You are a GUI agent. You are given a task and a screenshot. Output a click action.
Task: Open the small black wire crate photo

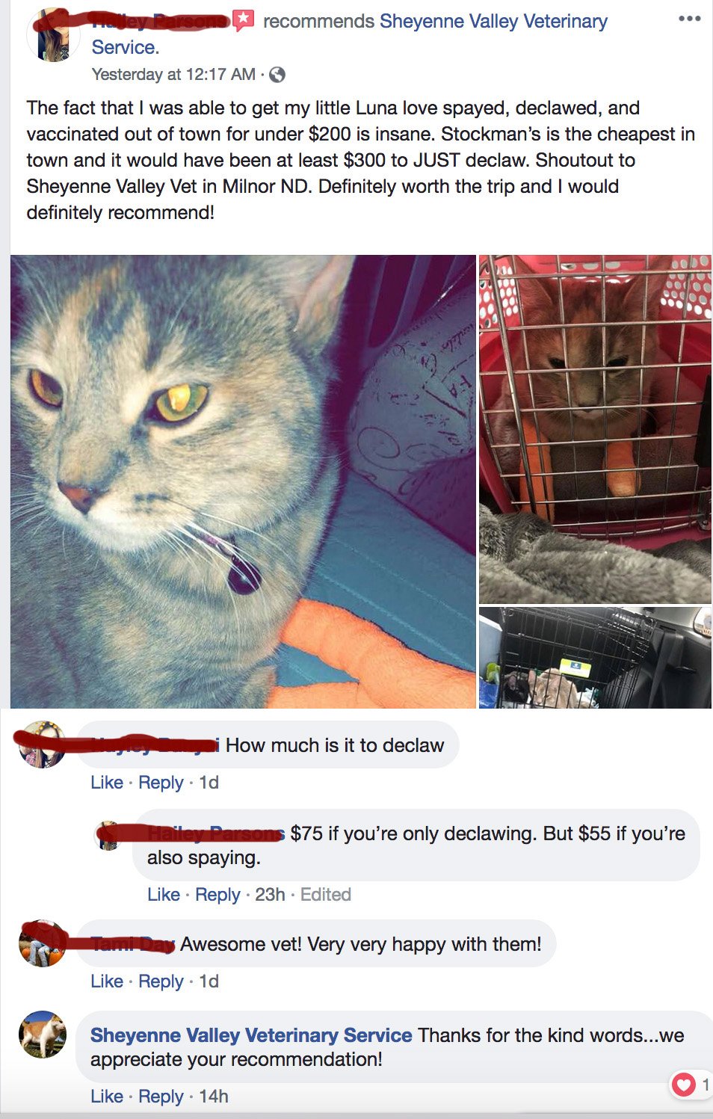tap(595, 658)
